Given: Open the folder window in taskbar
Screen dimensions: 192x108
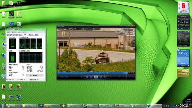Looking at the screenshot, I should 30,106.
